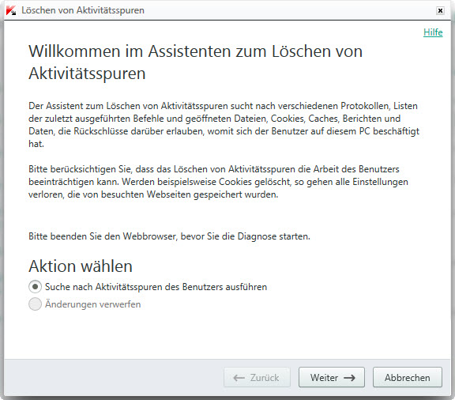This screenshot has width=455, height=400.
Task: Open the Hilfe link
Action: point(433,32)
